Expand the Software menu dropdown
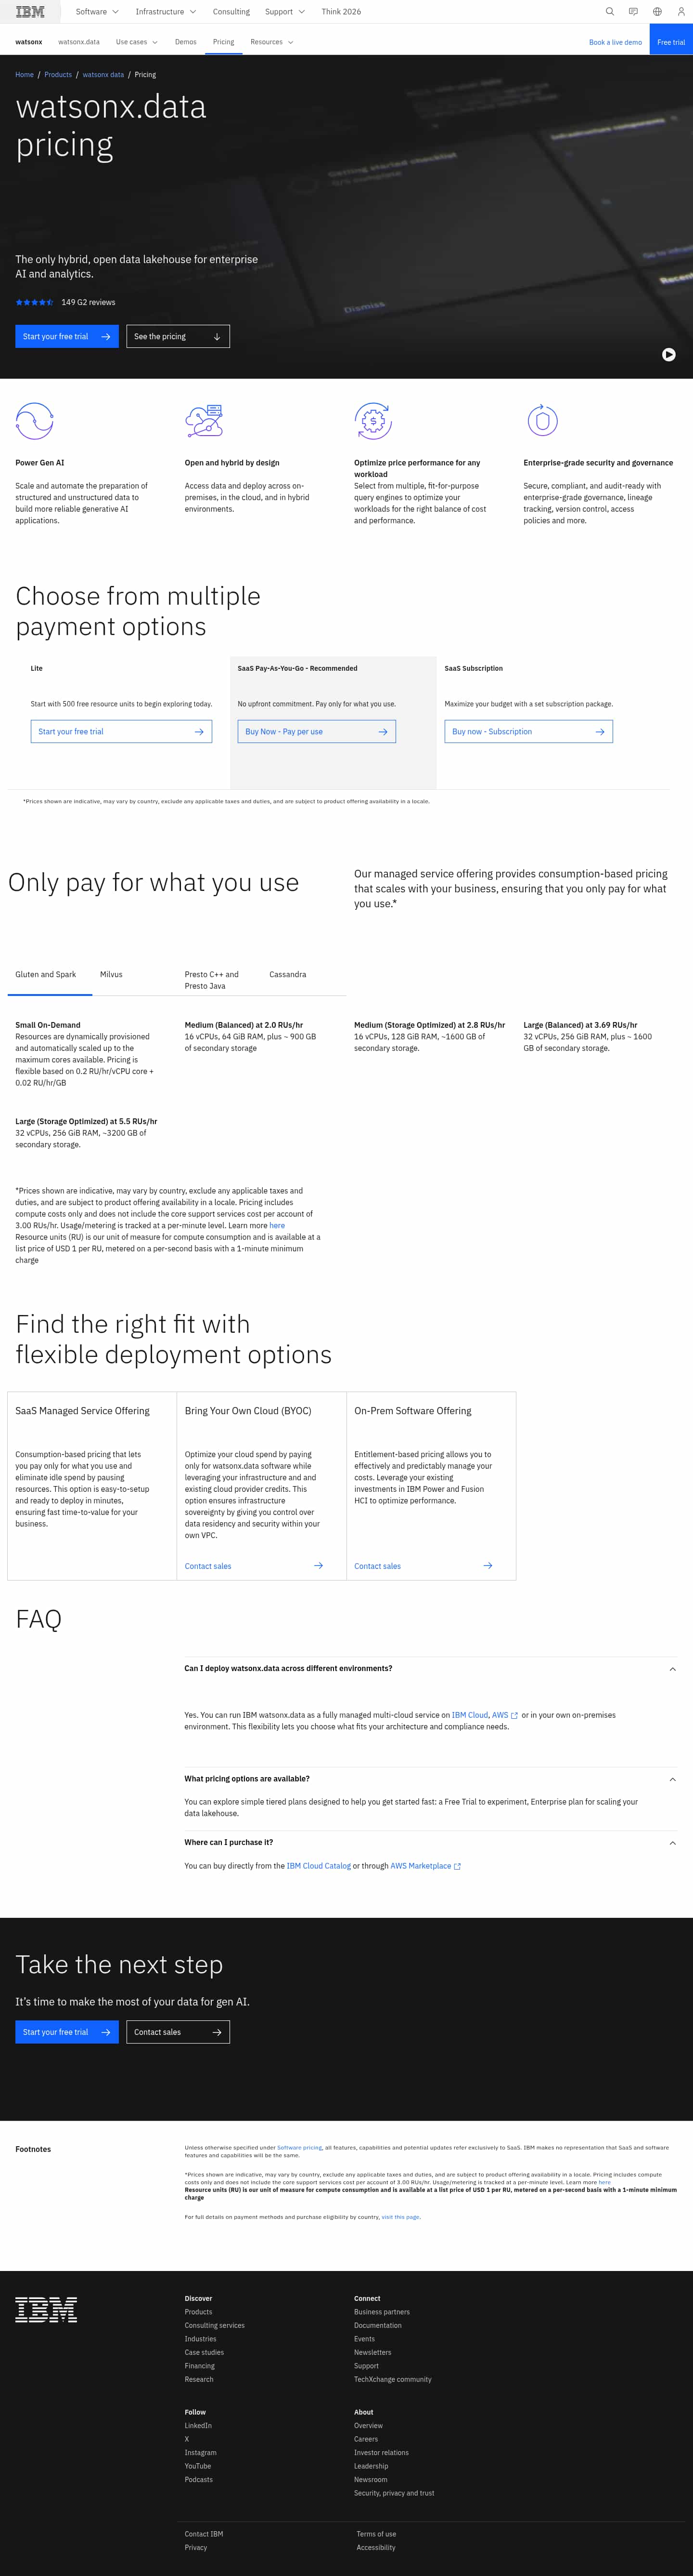 (x=97, y=12)
